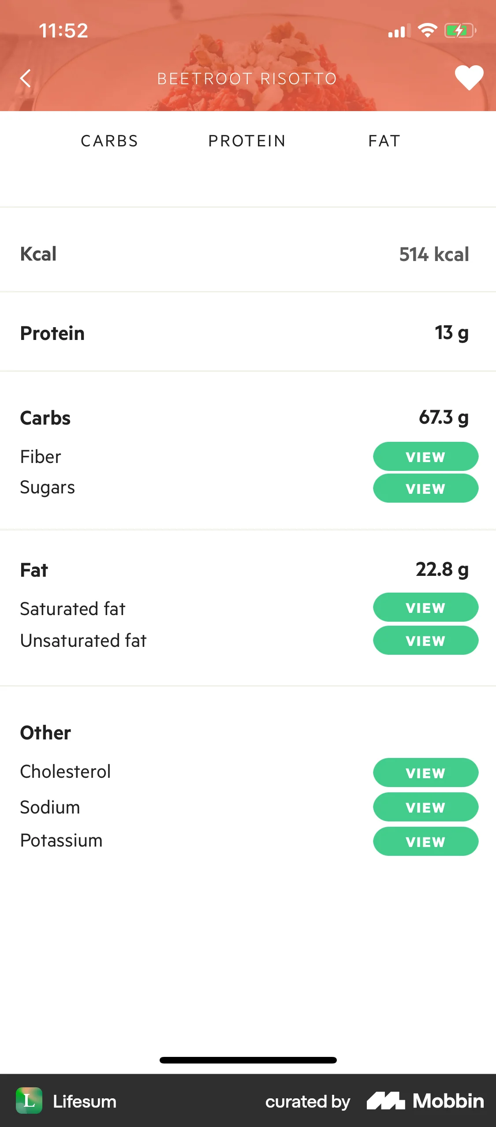
Task: Open the Mobbin logo link
Action: point(425,1101)
